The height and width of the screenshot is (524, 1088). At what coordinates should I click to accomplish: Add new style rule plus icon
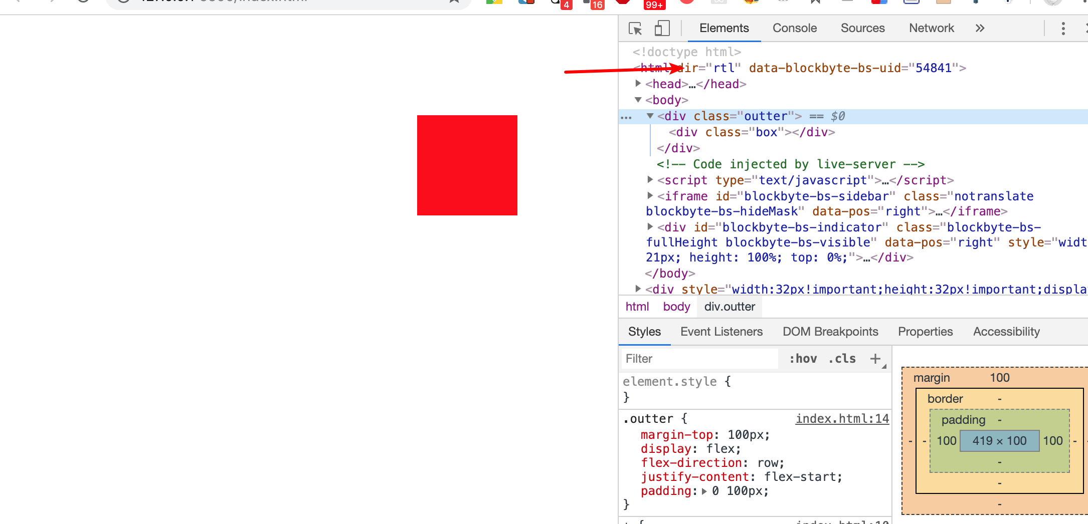click(x=875, y=359)
